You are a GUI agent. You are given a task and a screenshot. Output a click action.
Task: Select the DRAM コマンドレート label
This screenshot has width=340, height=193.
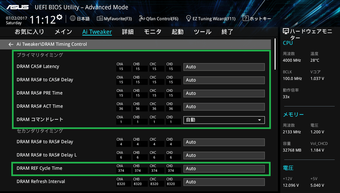(40, 119)
